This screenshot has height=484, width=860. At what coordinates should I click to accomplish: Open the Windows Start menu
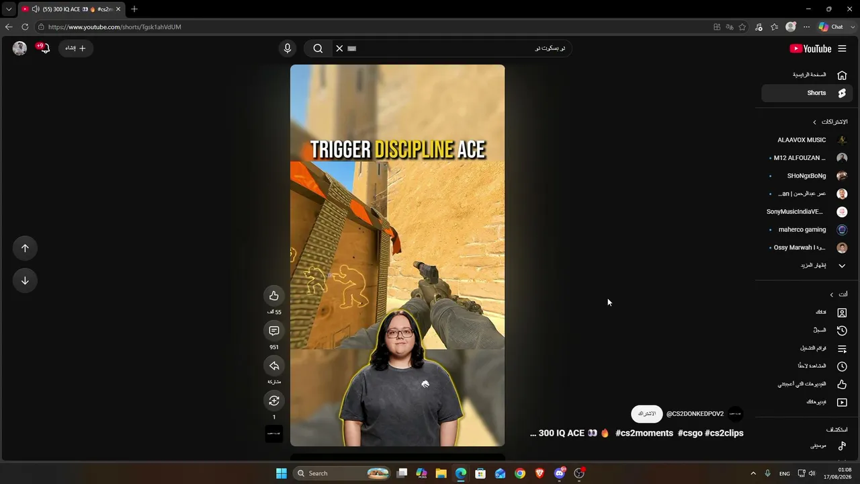282,473
